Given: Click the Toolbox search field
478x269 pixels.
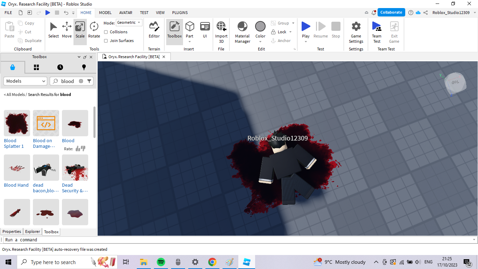Looking at the screenshot, I should coord(68,81).
